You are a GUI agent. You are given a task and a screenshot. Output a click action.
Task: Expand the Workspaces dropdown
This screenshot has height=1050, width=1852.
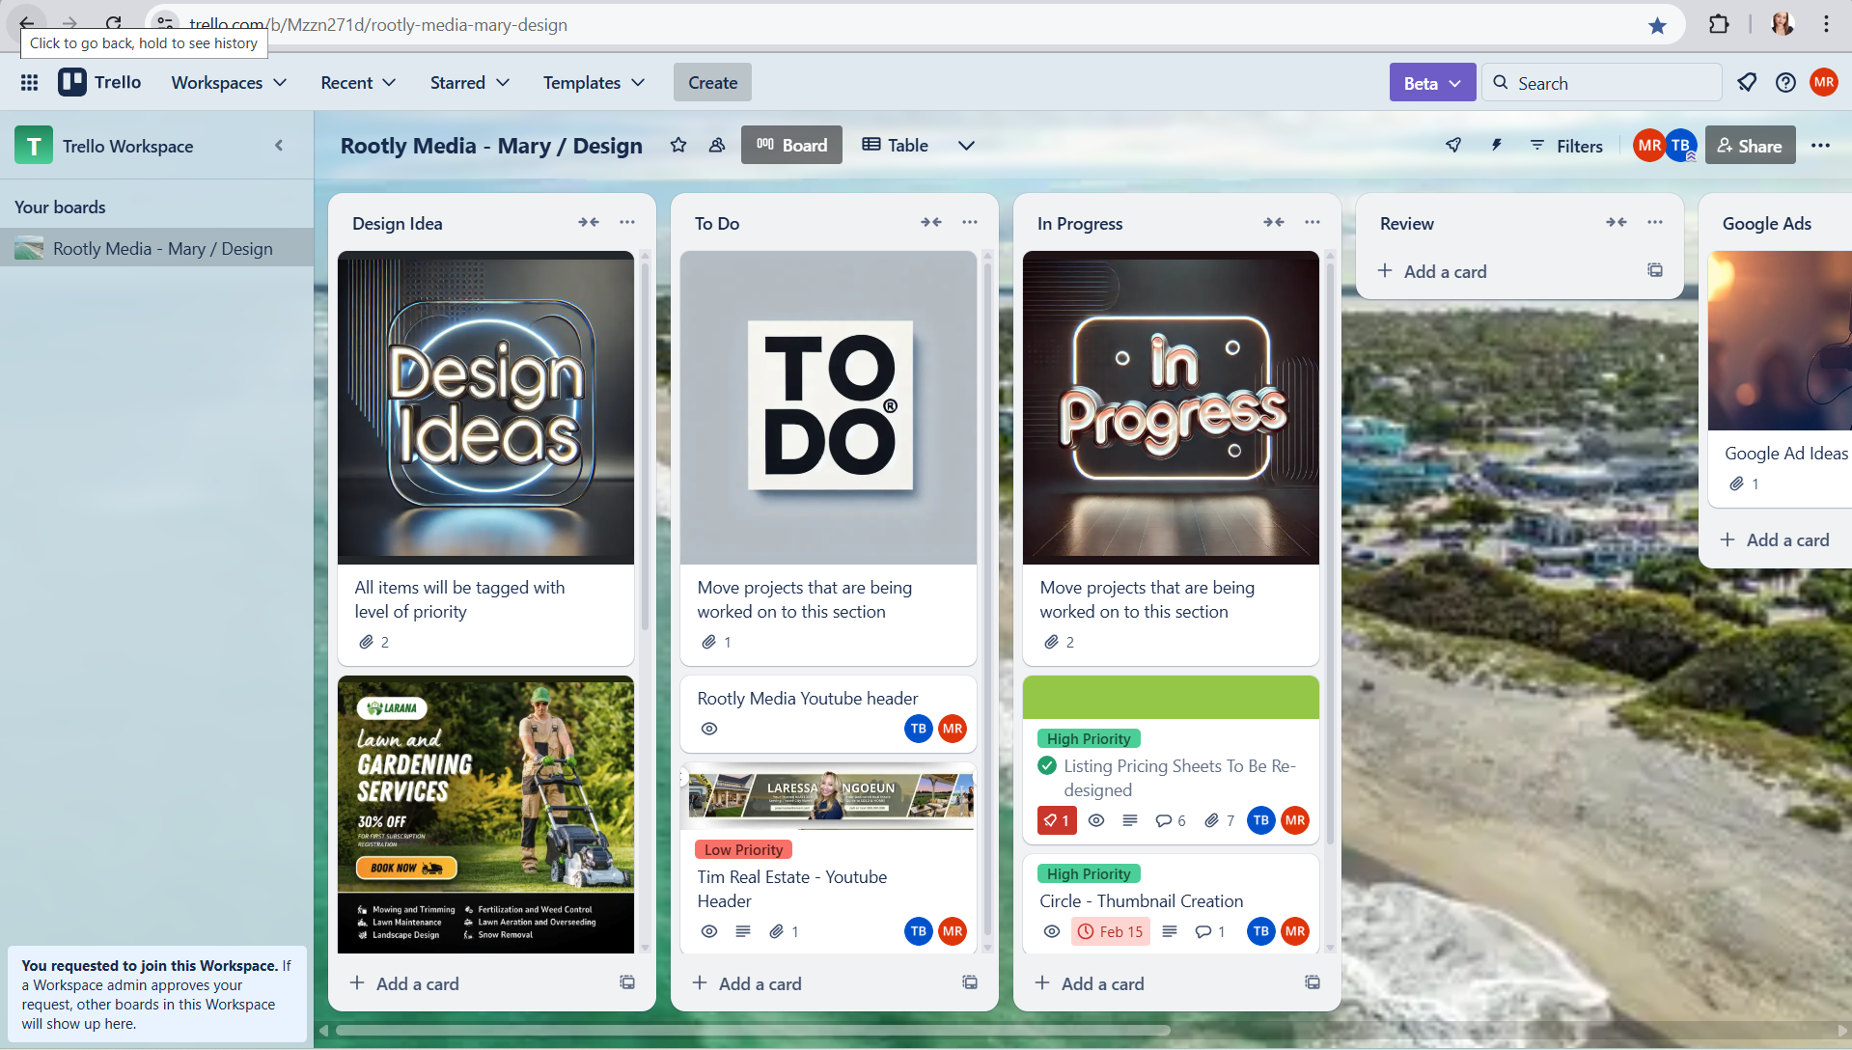coord(229,83)
